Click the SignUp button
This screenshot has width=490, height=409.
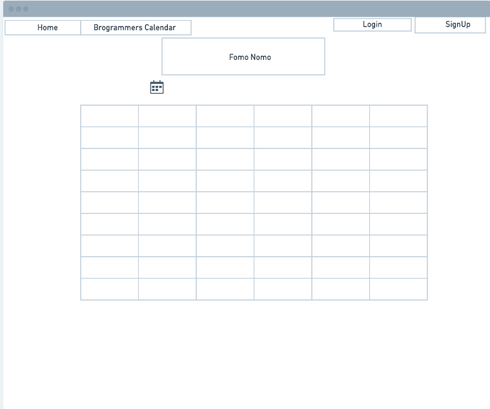tap(451, 25)
